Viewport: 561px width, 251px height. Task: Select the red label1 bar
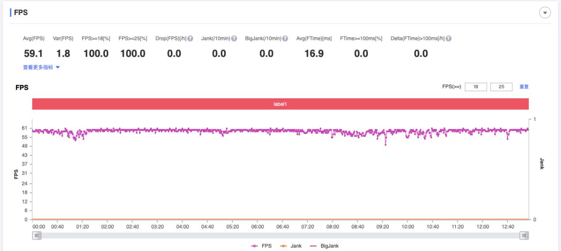click(280, 104)
